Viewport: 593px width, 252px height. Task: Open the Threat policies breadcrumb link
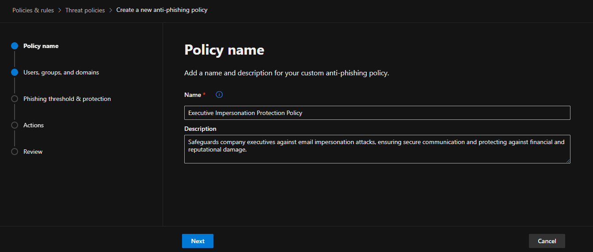coord(85,10)
